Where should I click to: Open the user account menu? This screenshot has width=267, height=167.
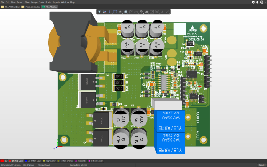(x=262, y=2)
